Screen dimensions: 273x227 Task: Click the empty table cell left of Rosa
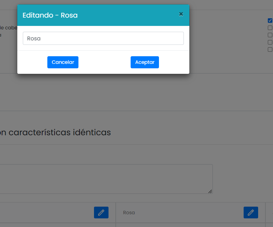[45, 213]
